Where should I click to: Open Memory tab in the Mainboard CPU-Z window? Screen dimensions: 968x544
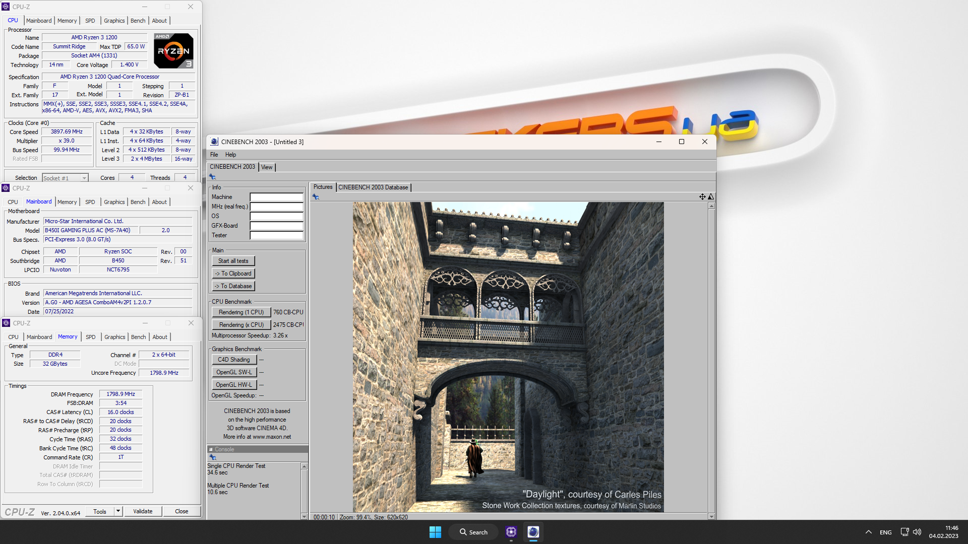(67, 202)
